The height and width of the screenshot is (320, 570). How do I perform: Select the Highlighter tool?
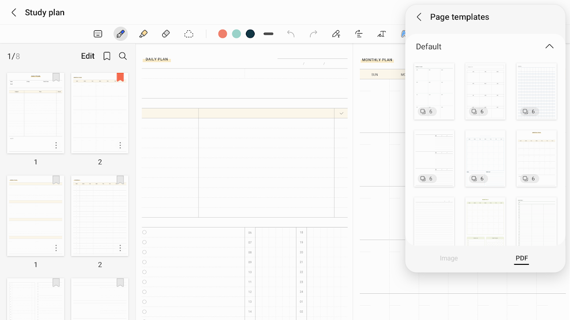(143, 34)
